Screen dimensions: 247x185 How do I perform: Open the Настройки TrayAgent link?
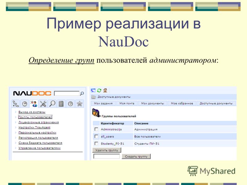34,127
